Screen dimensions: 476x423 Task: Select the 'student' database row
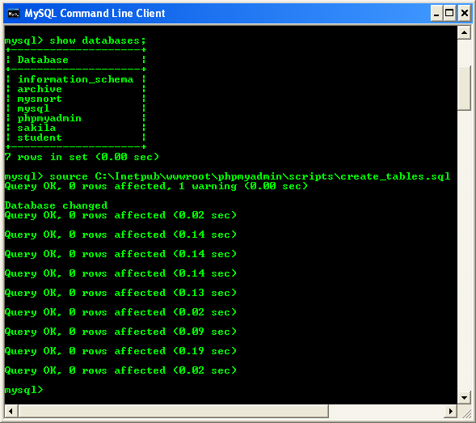(x=40, y=137)
